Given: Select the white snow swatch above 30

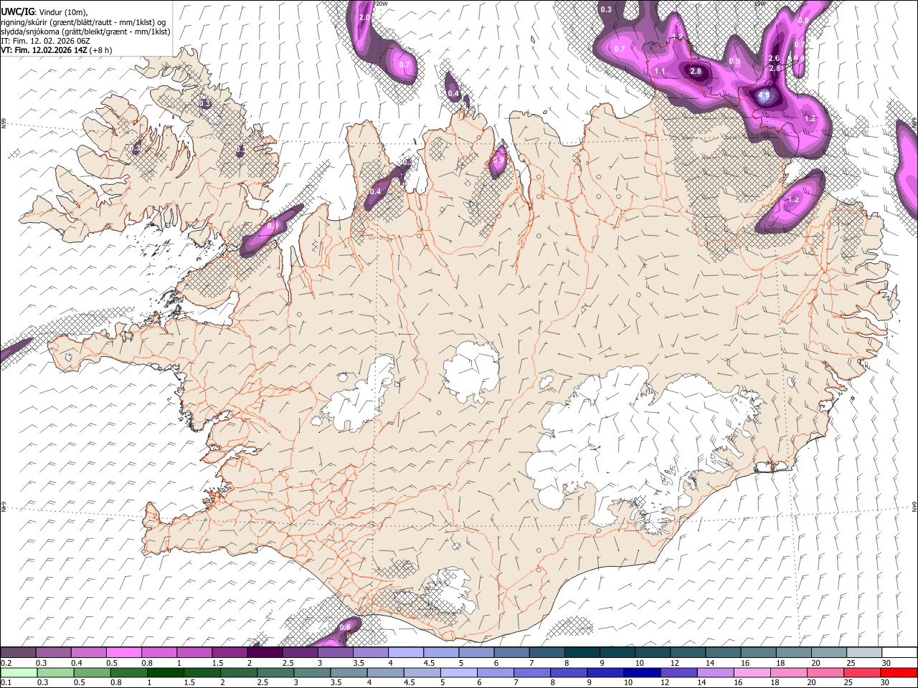Looking at the screenshot, I should (899, 653).
